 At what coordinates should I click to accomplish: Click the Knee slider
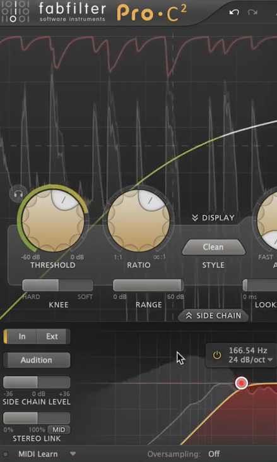coord(57,285)
